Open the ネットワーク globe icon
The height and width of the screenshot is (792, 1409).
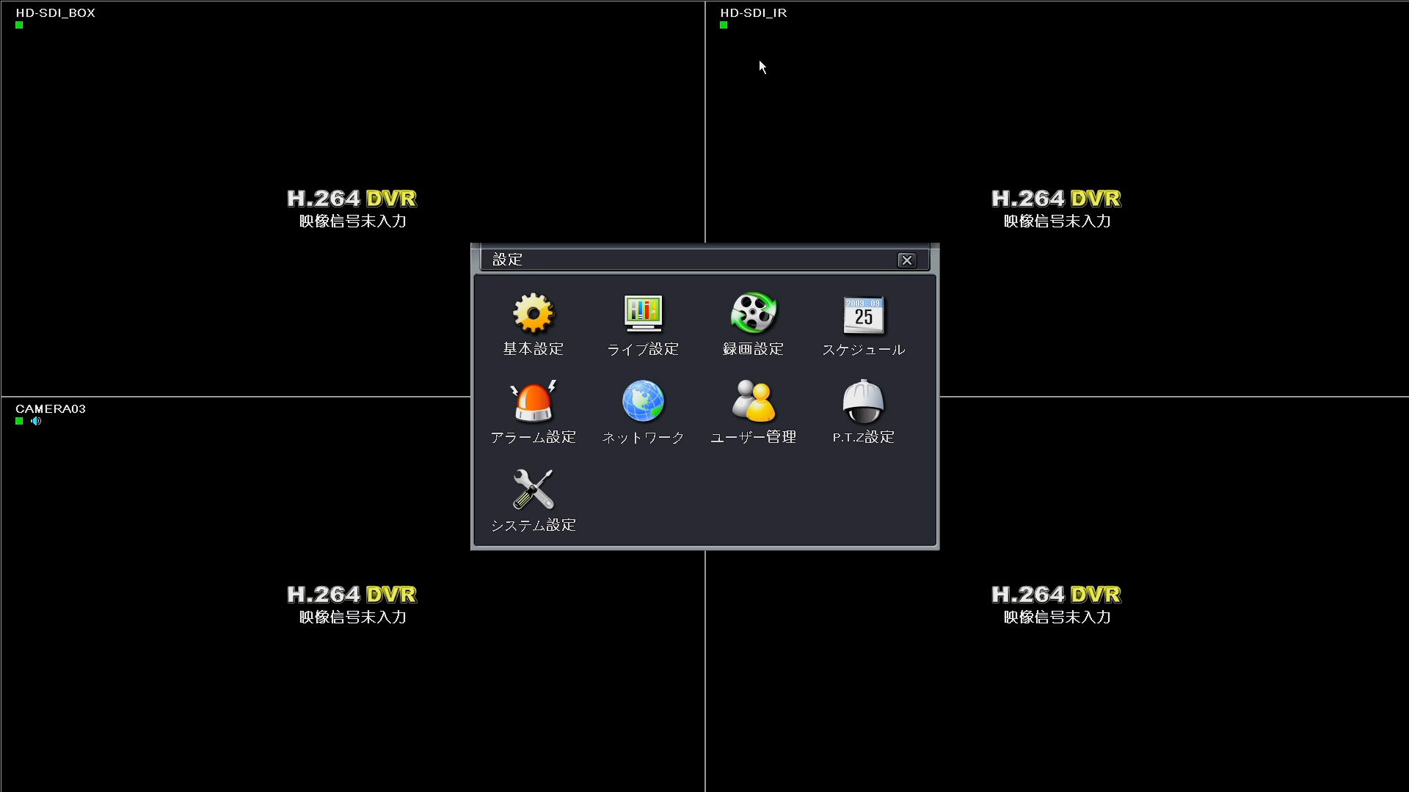643,402
